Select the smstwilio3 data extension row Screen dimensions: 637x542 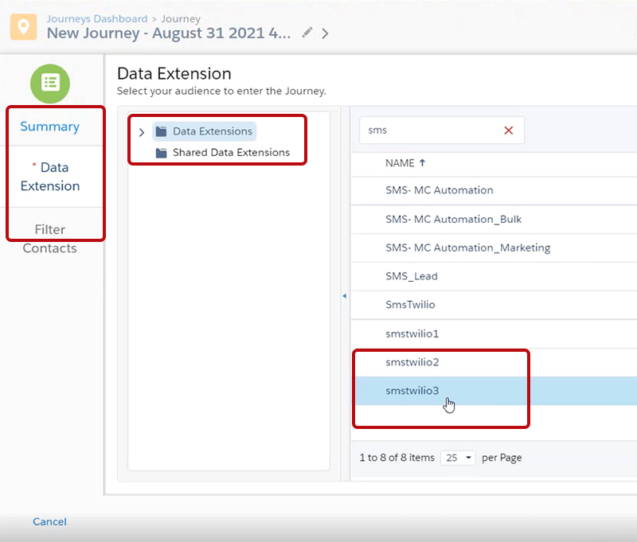pos(412,391)
